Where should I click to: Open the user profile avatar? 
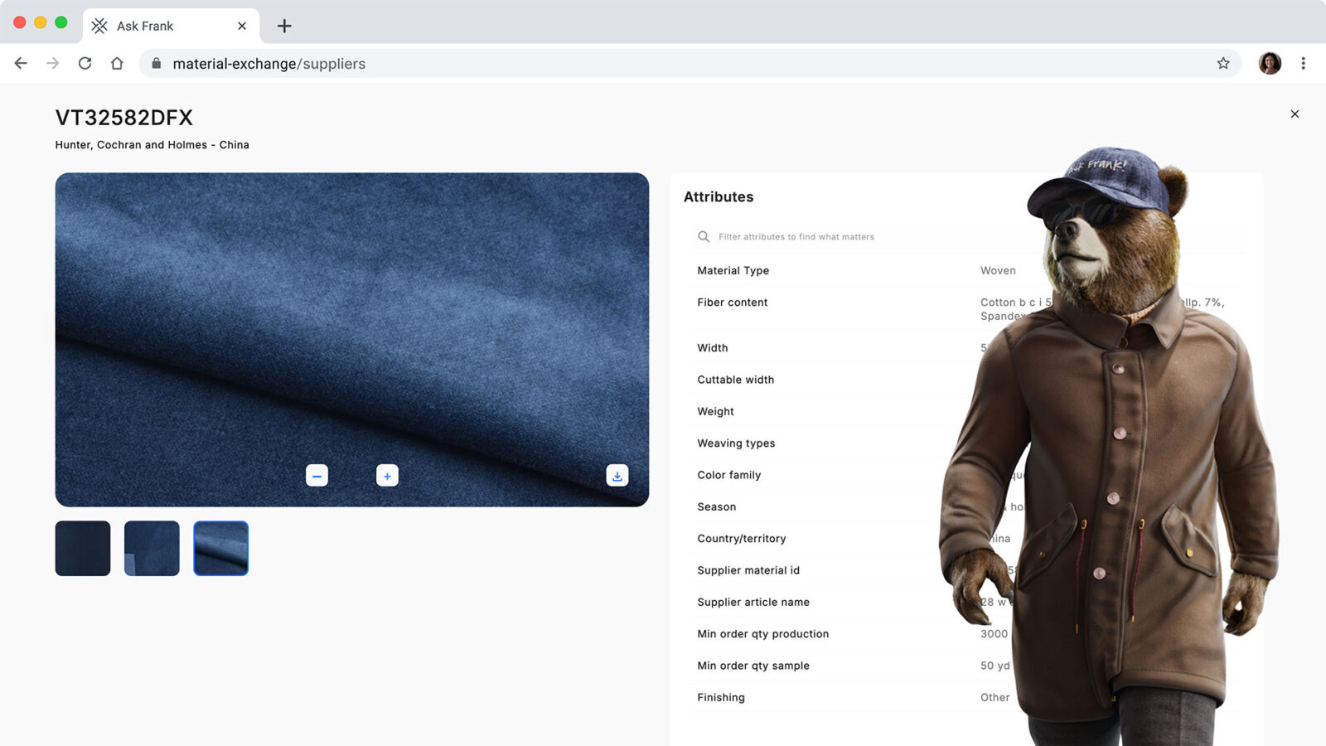coord(1270,64)
